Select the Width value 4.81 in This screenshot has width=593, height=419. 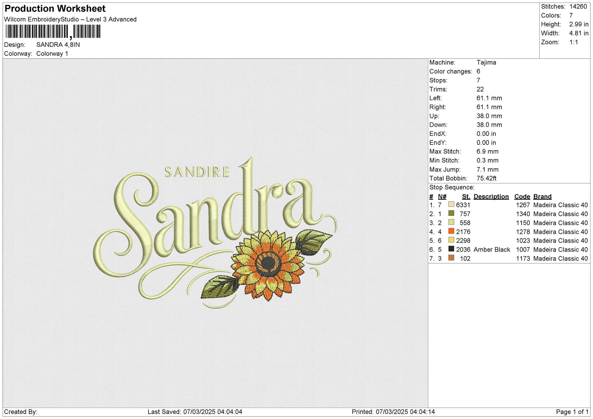pos(579,33)
